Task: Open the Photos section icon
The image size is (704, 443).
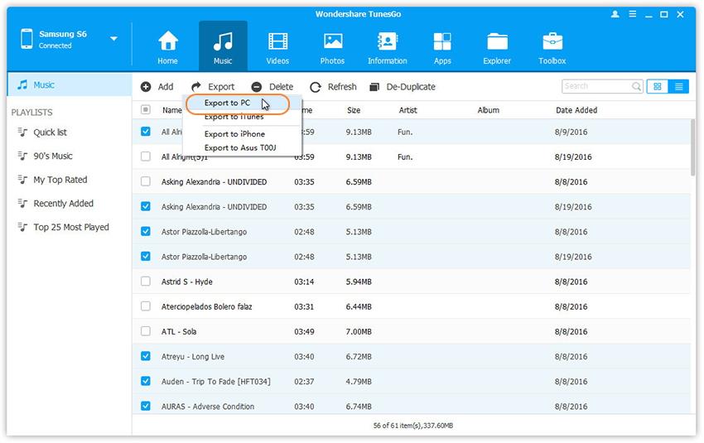Action: click(x=333, y=41)
